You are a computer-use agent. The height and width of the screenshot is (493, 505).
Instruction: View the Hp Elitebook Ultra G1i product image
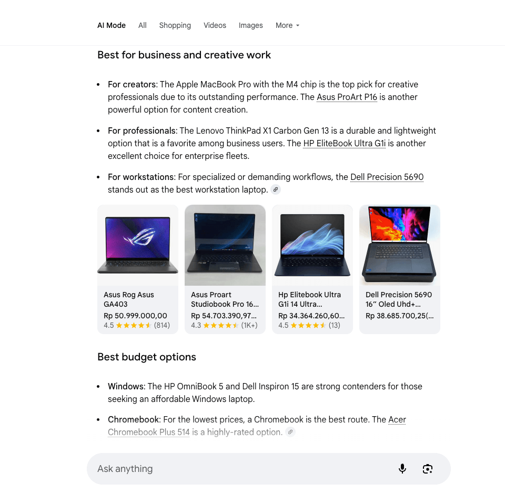pyautogui.click(x=312, y=245)
